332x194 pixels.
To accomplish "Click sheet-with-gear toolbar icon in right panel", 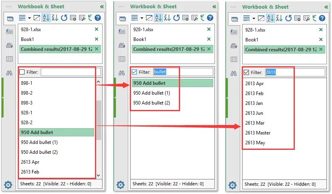I will 298,18.
